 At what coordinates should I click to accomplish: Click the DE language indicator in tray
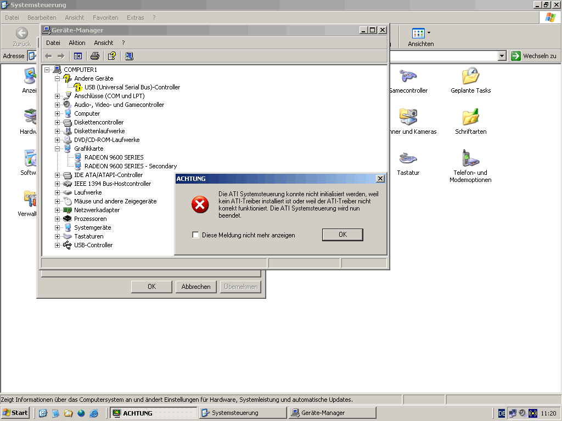tap(502, 413)
